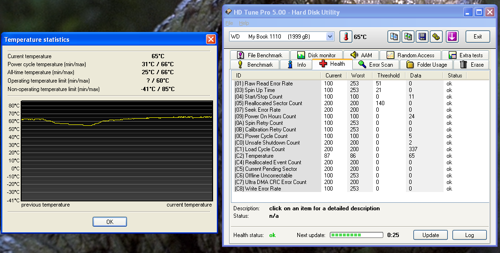Switch to the Disk monitor tab
Viewport: 500px width, 253px height.
[317, 55]
